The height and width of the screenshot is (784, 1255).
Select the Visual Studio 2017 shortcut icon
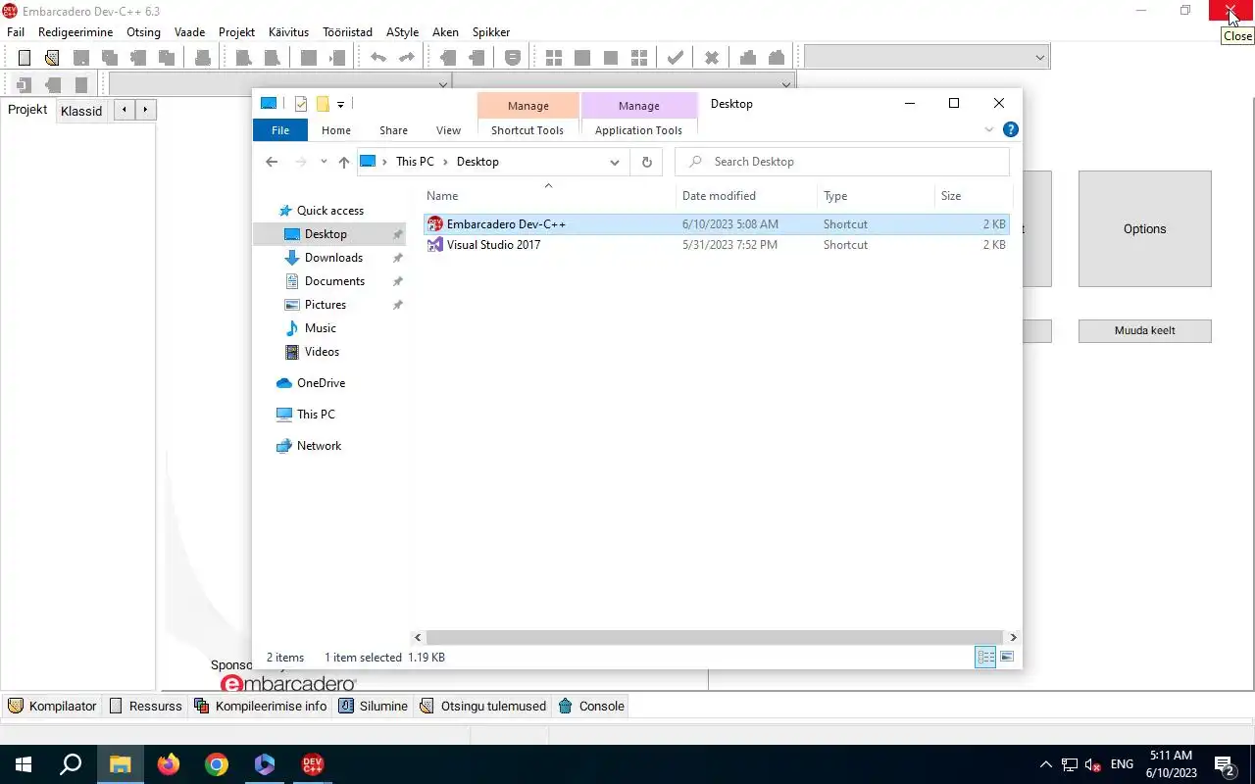coord(435,245)
